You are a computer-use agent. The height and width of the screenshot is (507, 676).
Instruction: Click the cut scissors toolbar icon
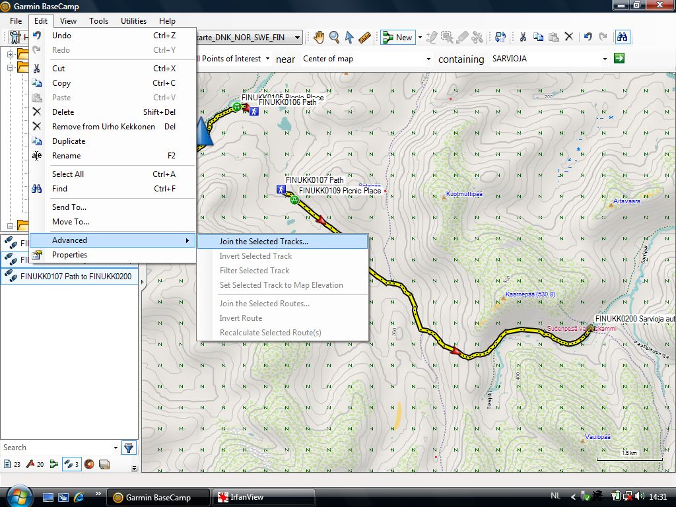coord(523,38)
